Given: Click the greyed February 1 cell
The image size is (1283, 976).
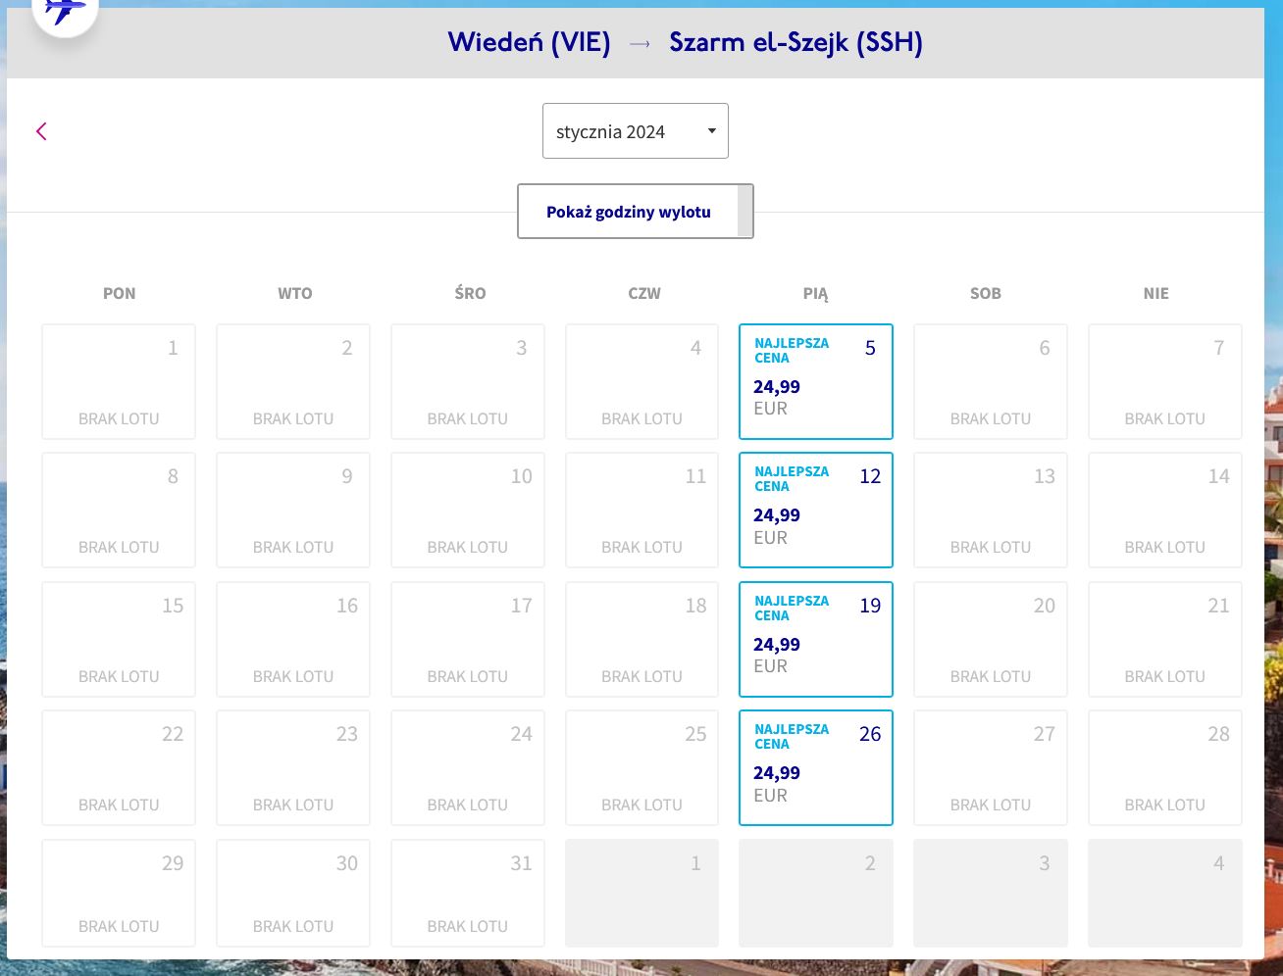Looking at the screenshot, I should coord(642,893).
